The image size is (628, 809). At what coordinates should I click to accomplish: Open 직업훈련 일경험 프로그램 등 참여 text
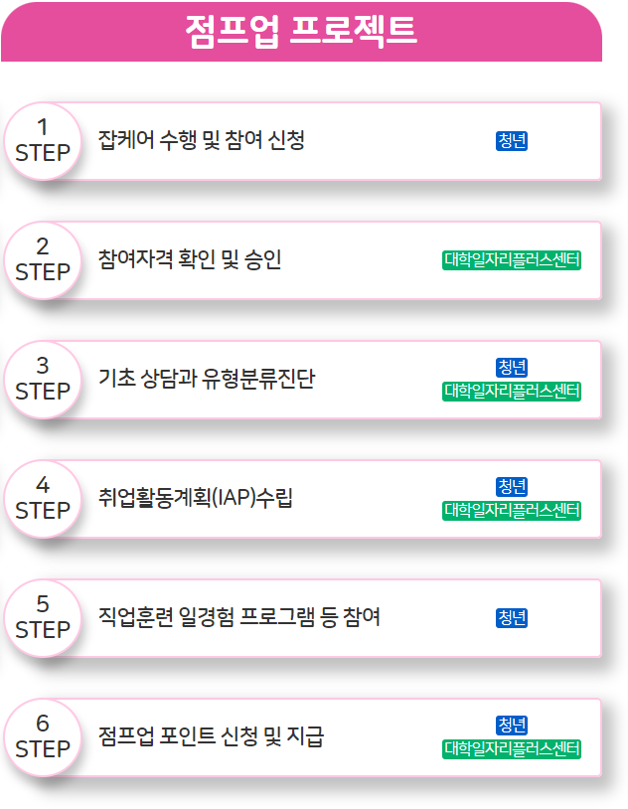(x=238, y=617)
